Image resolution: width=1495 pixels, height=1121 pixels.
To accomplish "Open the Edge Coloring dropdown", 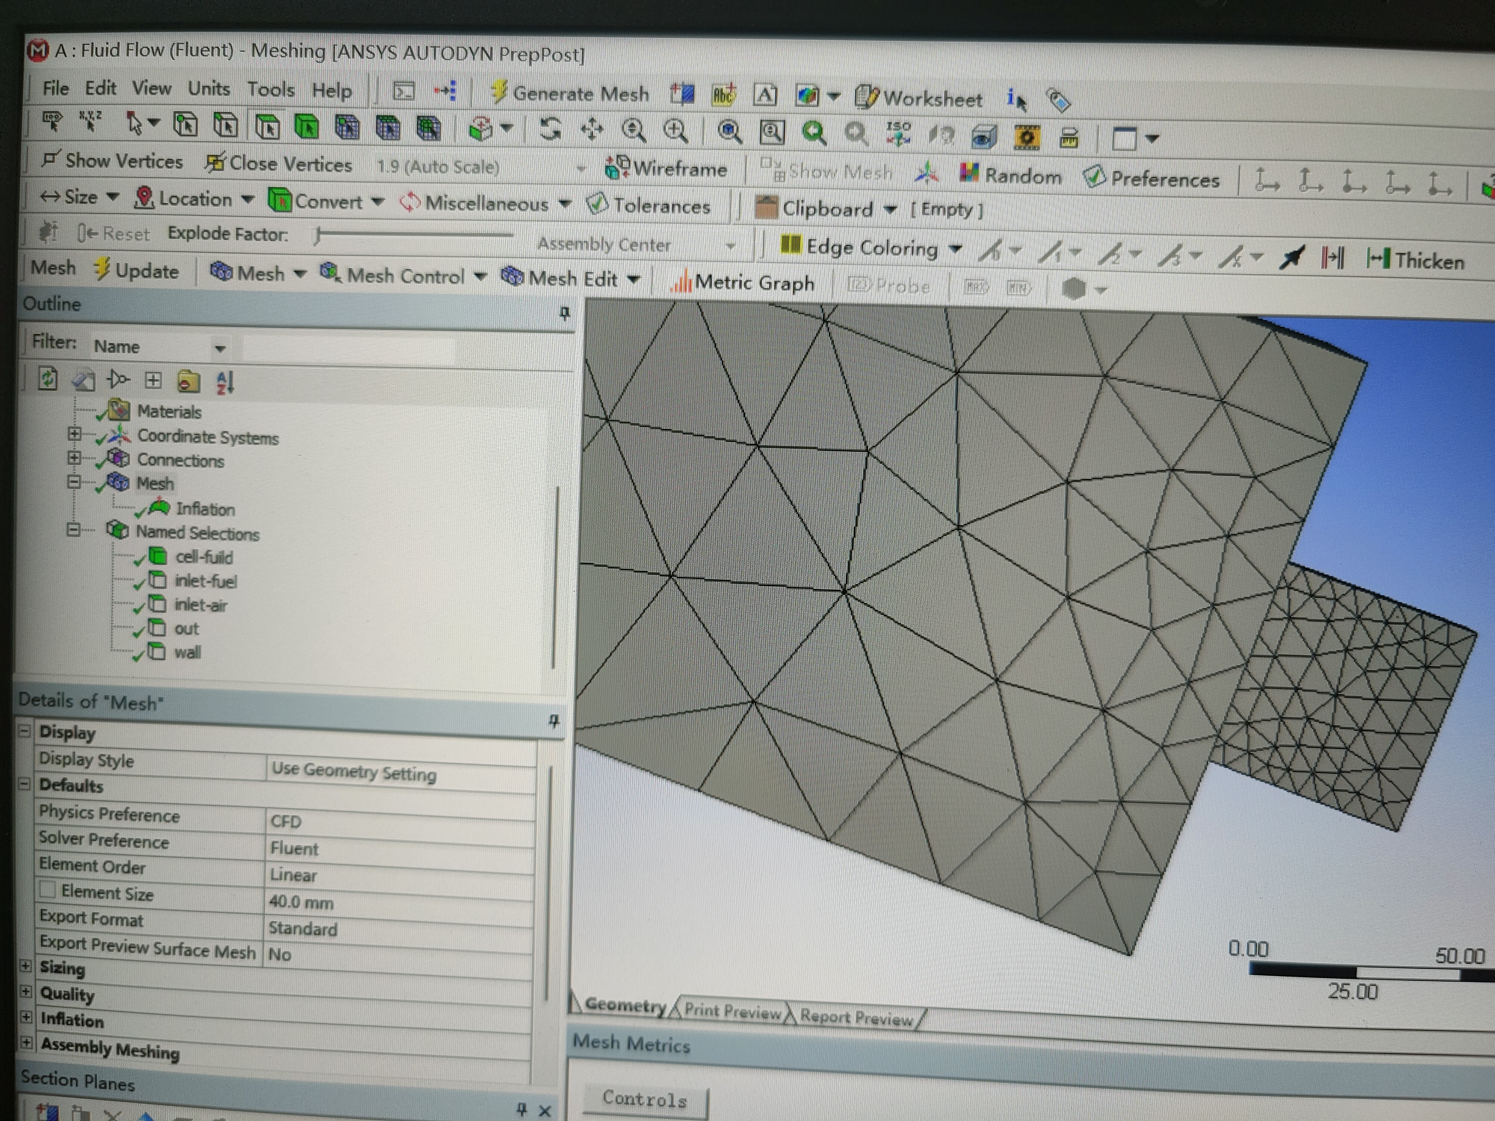I will tap(871, 247).
